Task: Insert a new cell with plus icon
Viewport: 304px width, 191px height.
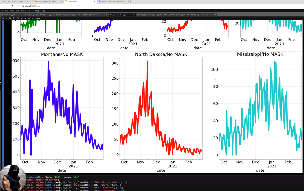Action: coord(6,18)
